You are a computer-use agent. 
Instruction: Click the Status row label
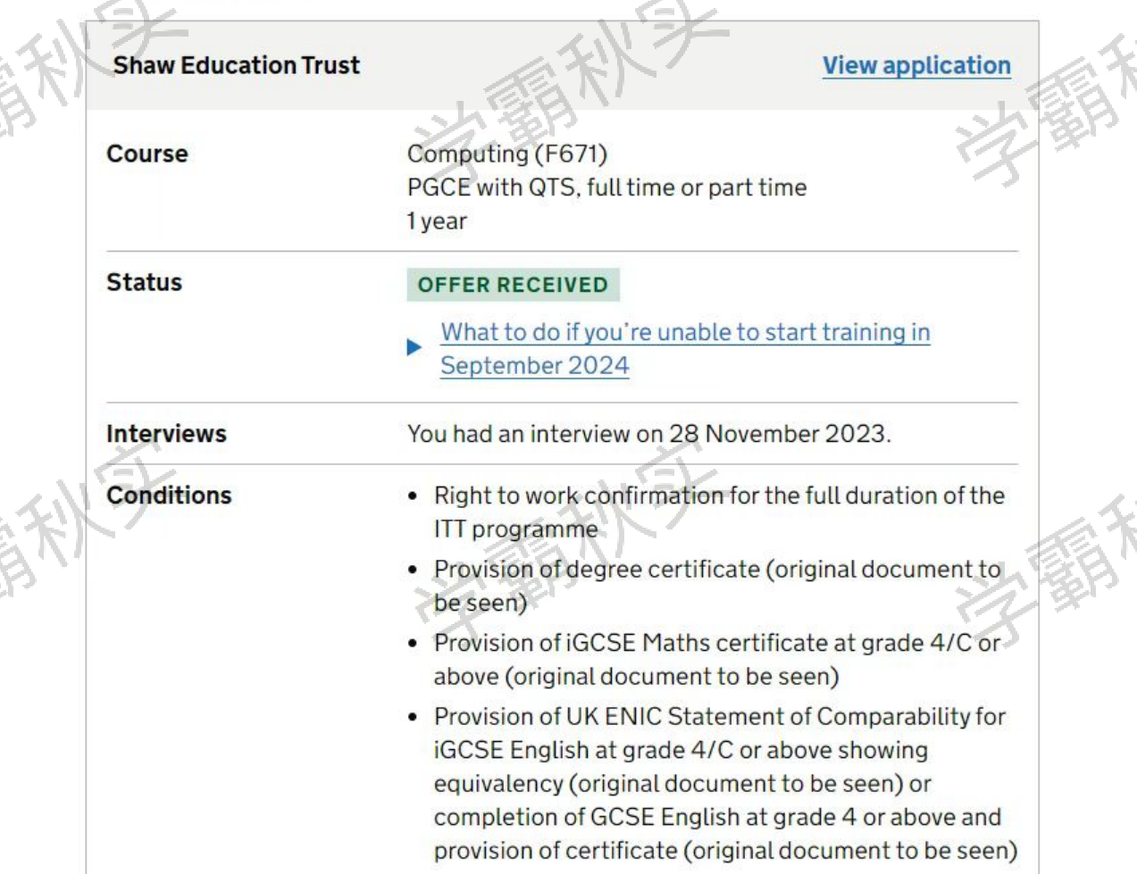[x=144, y=282]
